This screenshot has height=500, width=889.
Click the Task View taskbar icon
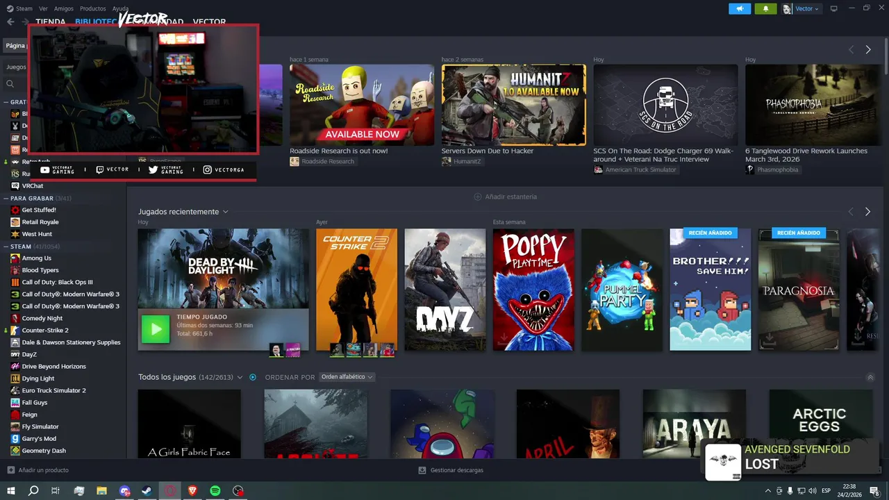56,491
